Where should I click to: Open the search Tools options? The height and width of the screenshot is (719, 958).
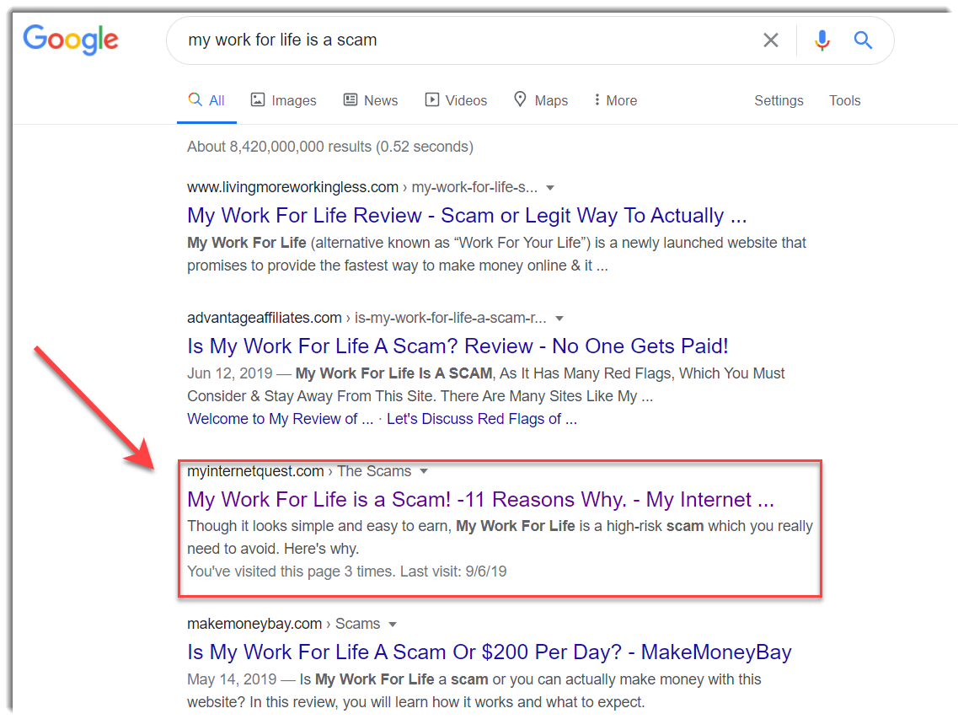[x=844, y=100]
